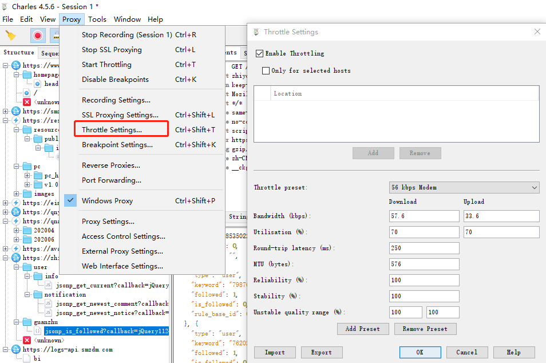Uncheck the Enable Throttling checkbox

pos(259,53)
